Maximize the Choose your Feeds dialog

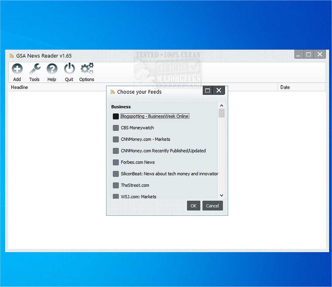(208, 90)
